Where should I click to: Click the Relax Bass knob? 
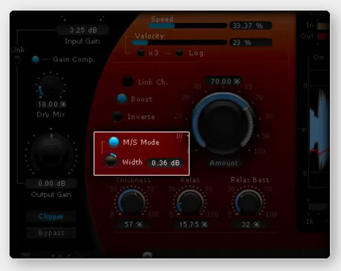pos(249,202)
